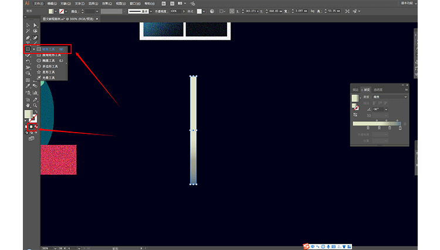440x250 pixels.
Task: Click the gradient fill swatch in Gradient panel
Action: [355, 97]
